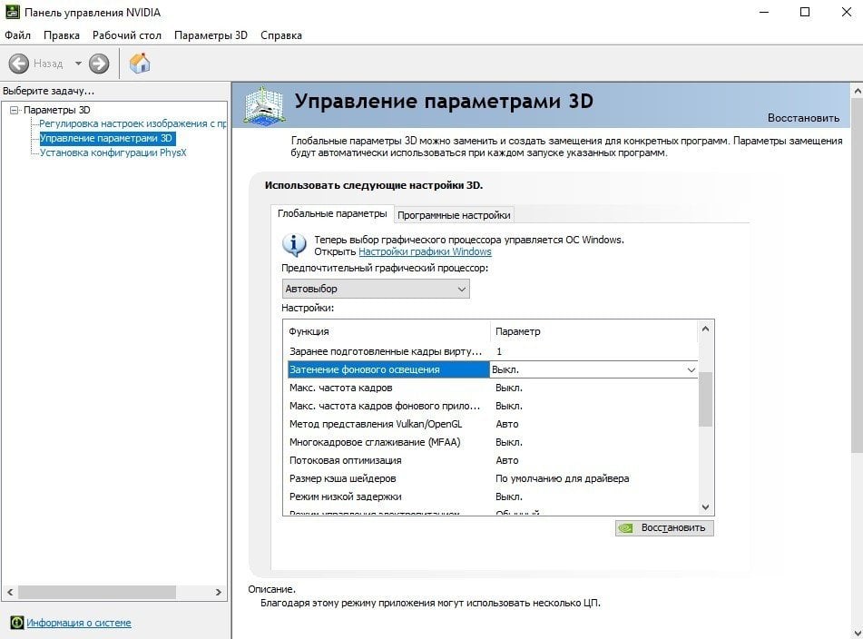863x639 pixels.
Task: Select Установка конфигурации PhysX tree item
Action: point(113,152)
